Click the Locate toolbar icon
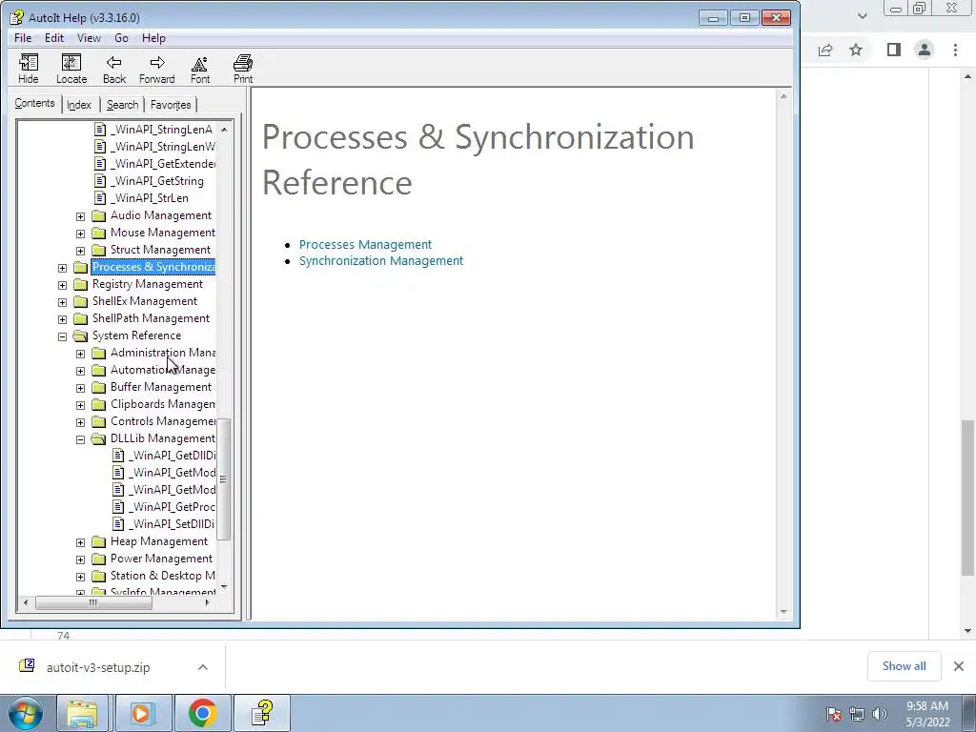 click(71, 69)
